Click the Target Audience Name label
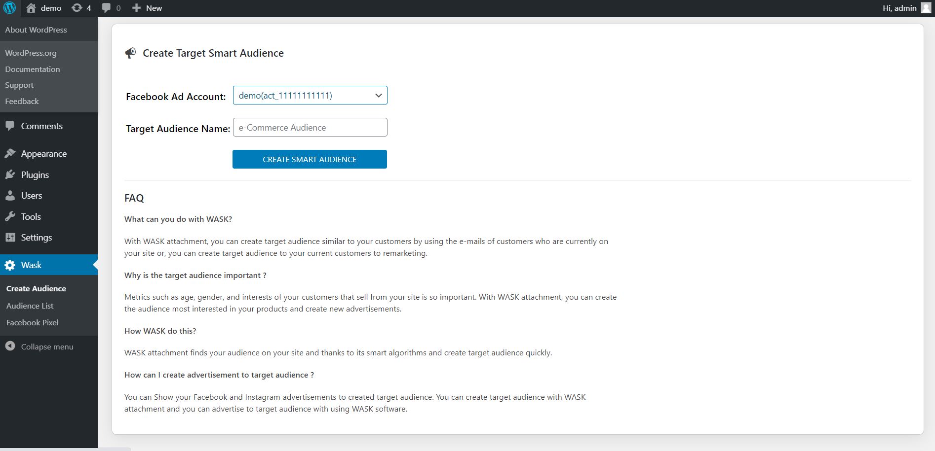Viewport: 935px width, 451px height. (x=178, y=129)
